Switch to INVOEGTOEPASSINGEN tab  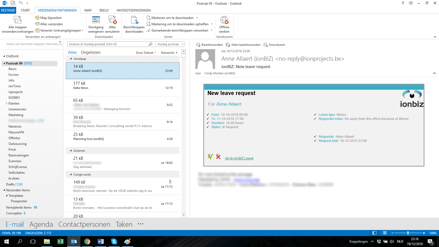coord(134,10)
